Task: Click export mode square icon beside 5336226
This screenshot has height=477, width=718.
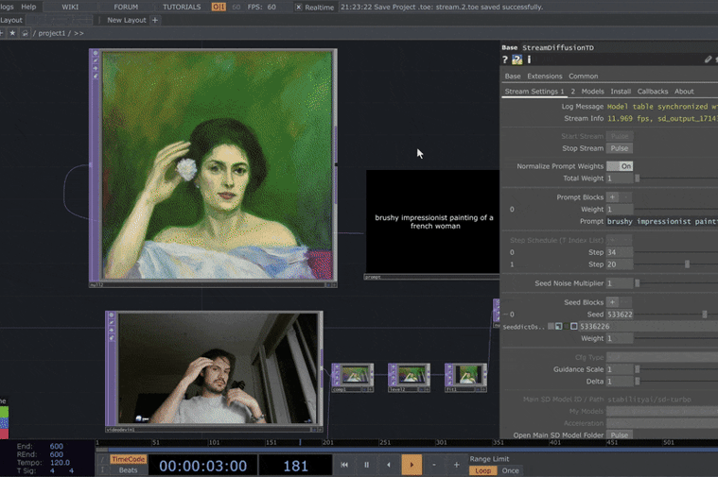Action: click(574, 327)
